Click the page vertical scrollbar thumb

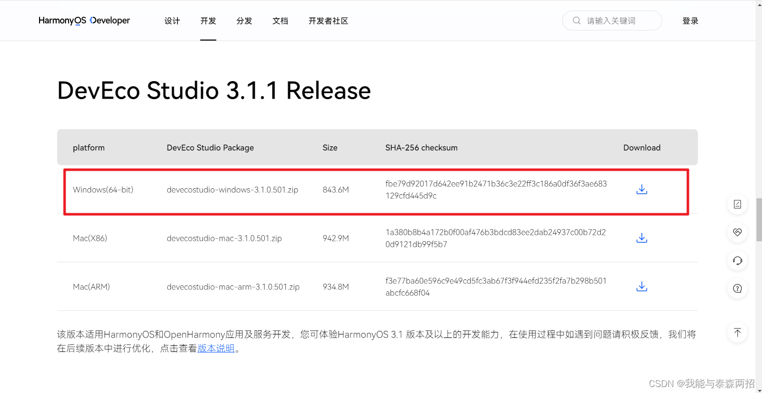758,220
